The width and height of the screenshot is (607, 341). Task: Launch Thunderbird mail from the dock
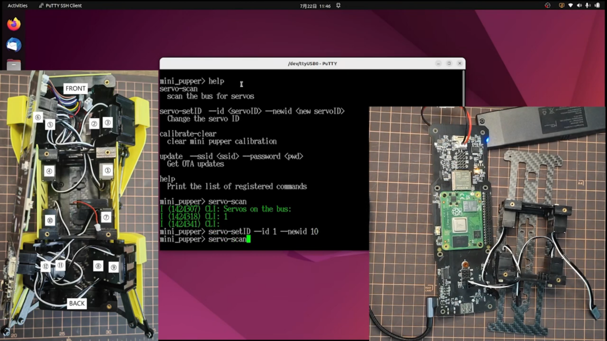(14, 45)
